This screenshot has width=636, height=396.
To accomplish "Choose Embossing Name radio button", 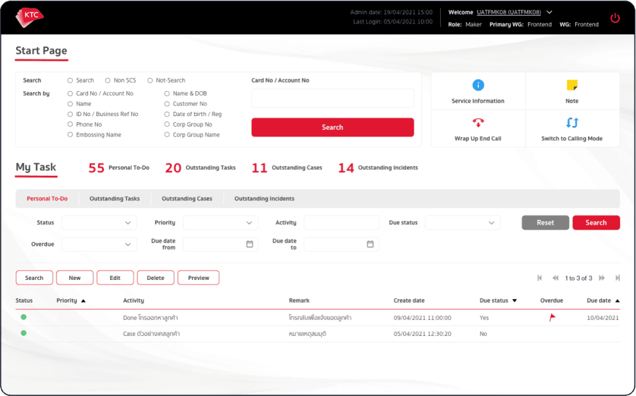I will [x=70, y=135].
